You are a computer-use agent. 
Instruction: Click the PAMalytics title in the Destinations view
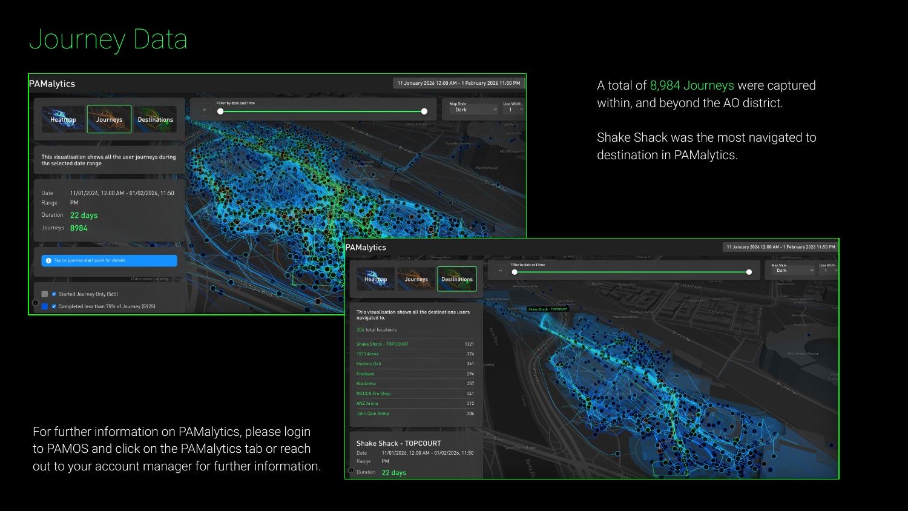click(366, 248)
